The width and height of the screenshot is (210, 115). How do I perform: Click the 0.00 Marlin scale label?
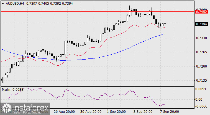(x=199, y=99)
